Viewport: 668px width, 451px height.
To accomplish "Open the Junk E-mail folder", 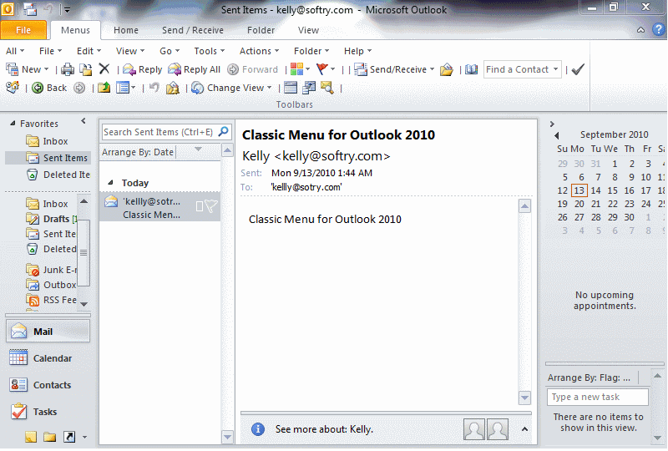I will (51, 270).
